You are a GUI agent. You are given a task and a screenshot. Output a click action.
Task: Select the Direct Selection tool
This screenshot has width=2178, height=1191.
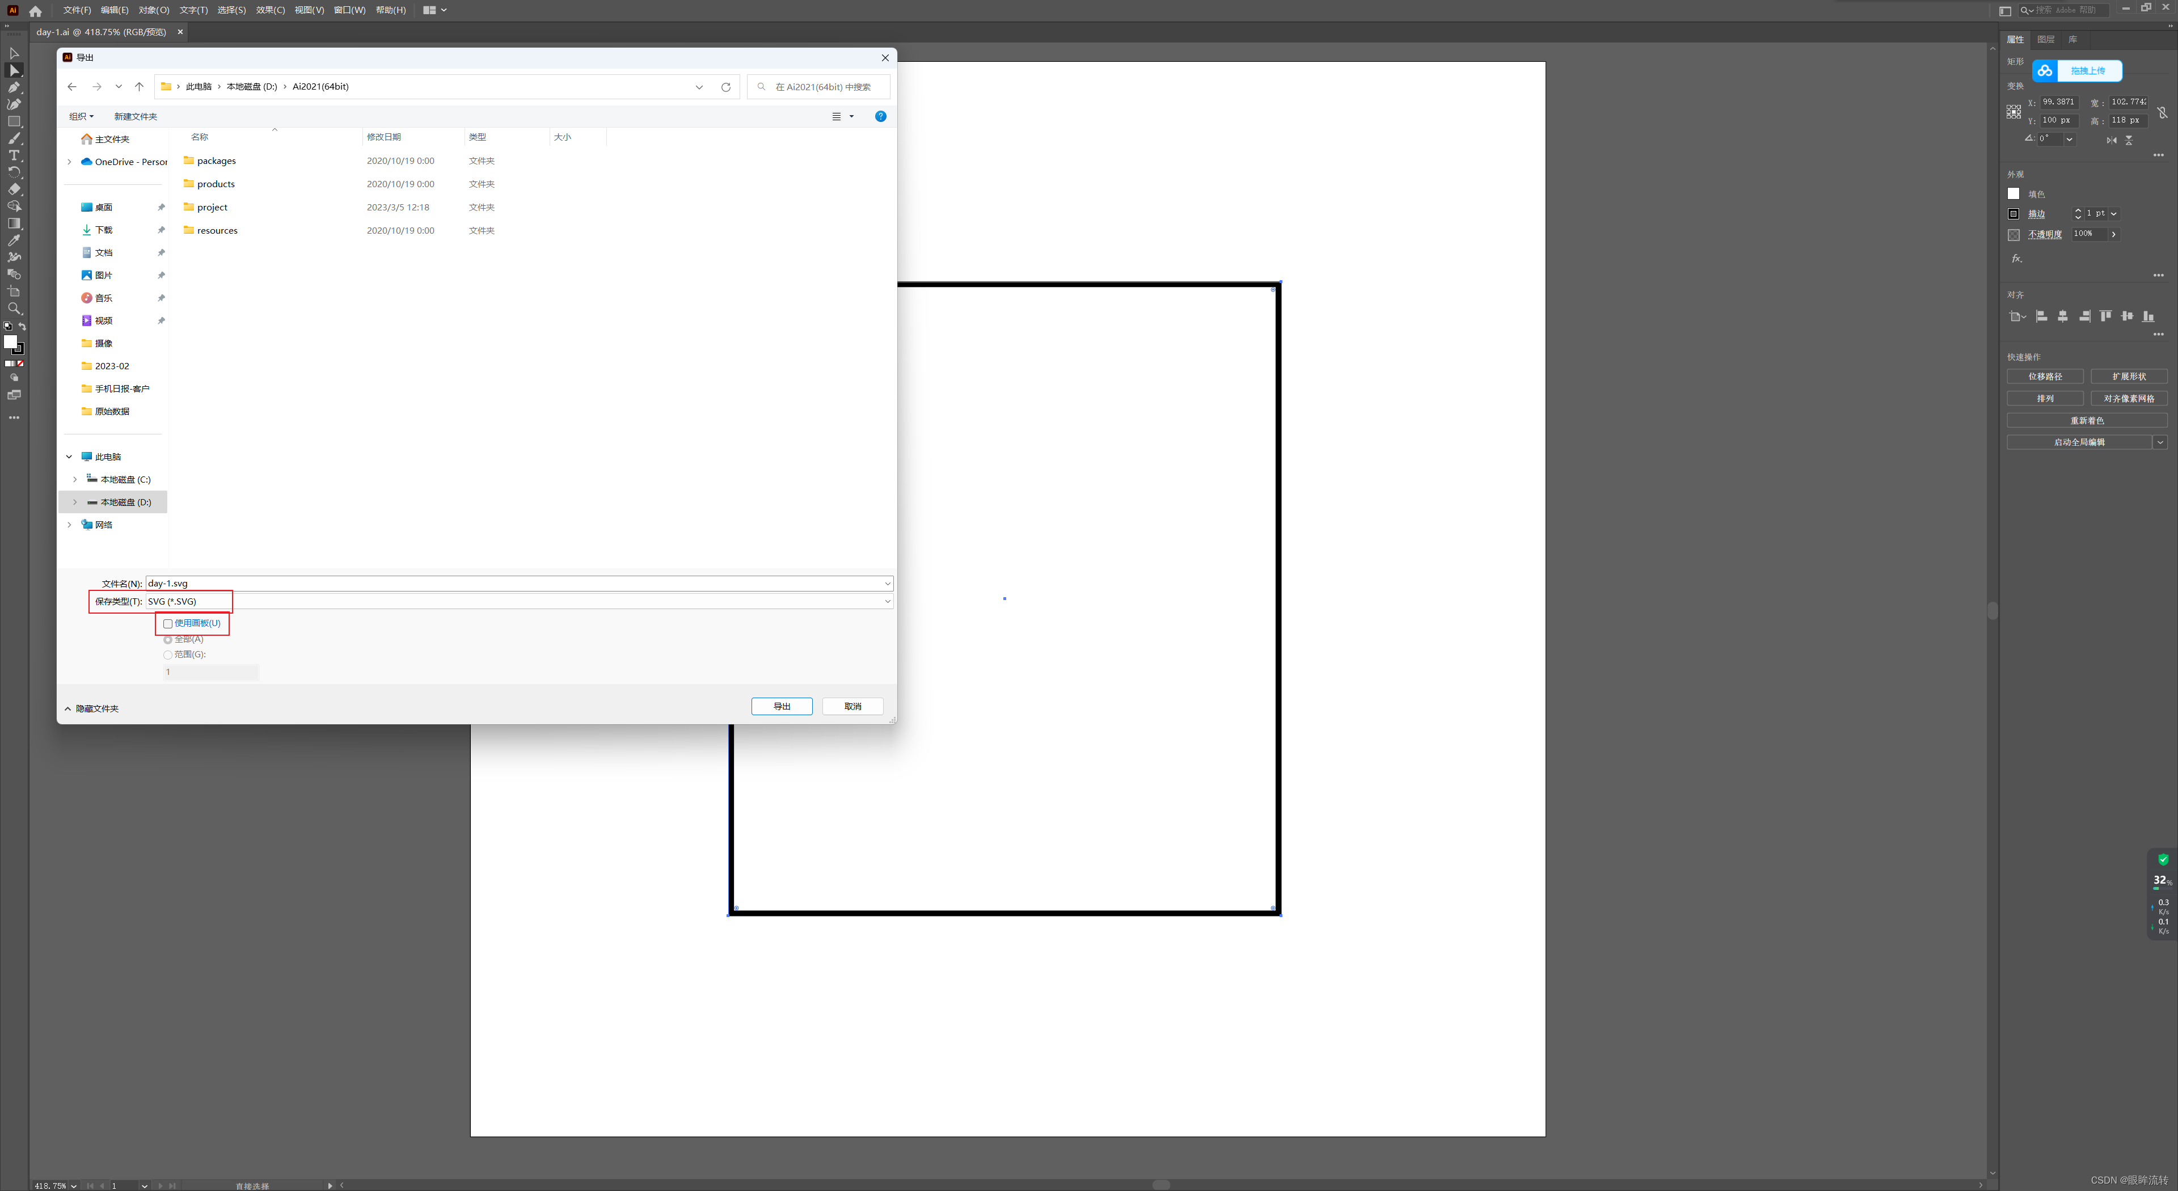14,70
